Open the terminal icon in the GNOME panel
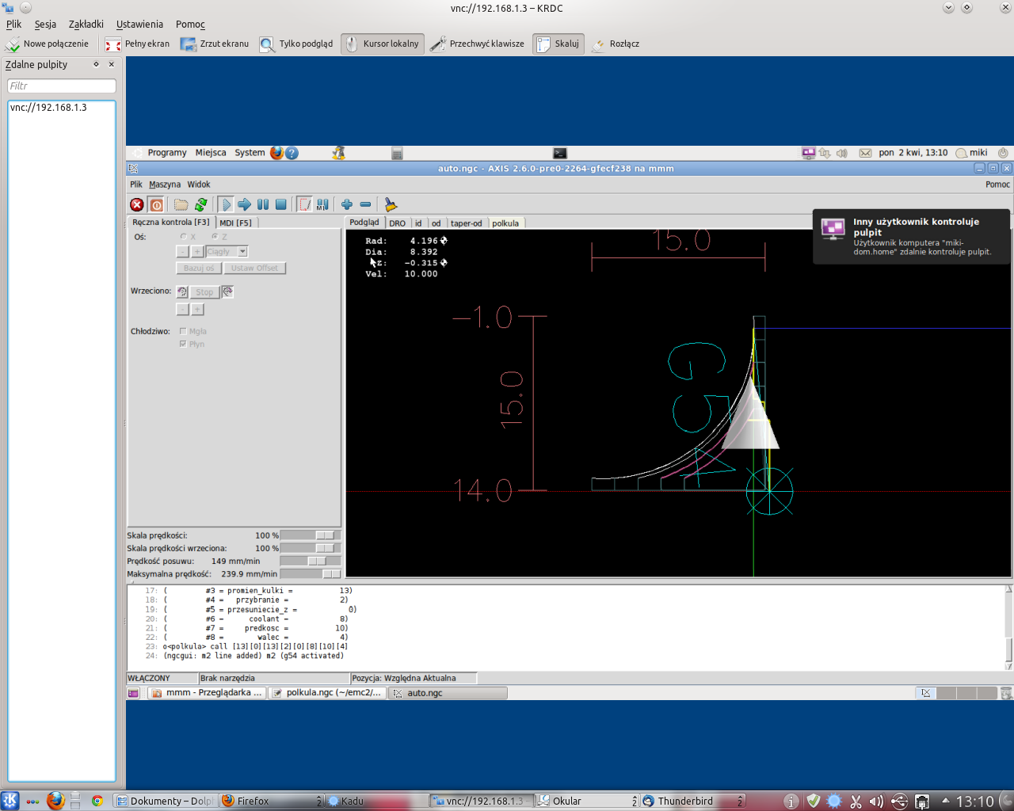 tap(560, 153)
